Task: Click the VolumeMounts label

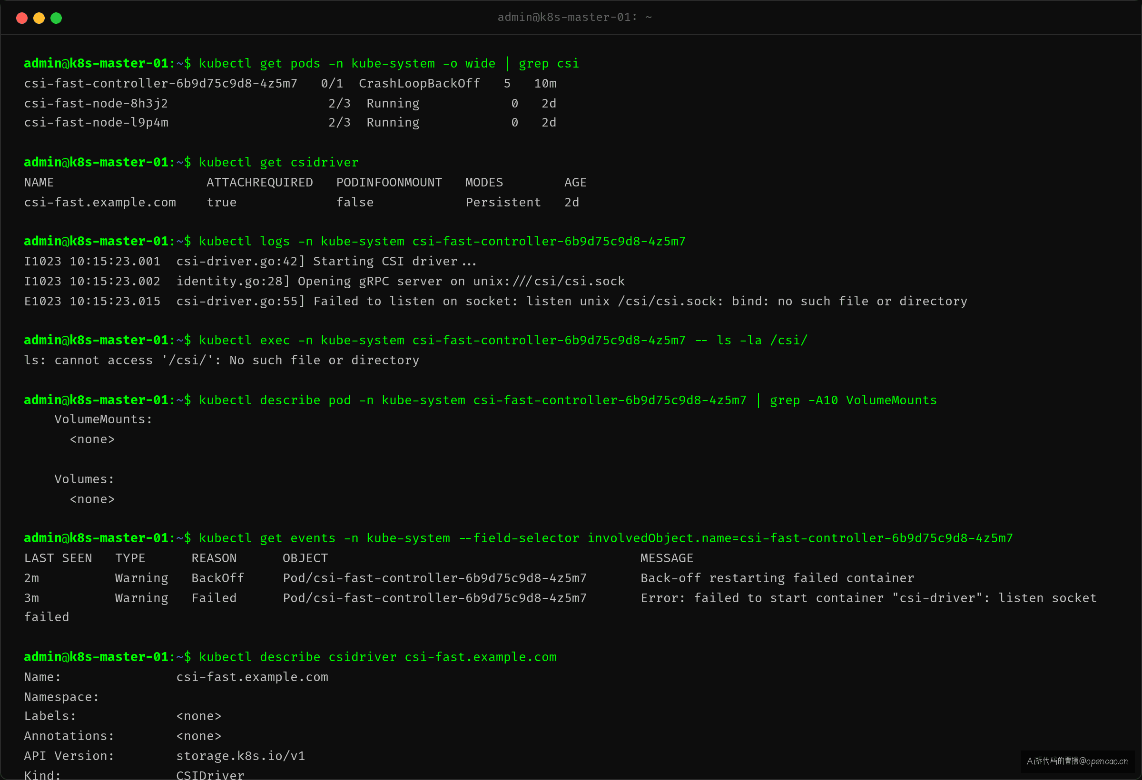Action: (103, 419)
